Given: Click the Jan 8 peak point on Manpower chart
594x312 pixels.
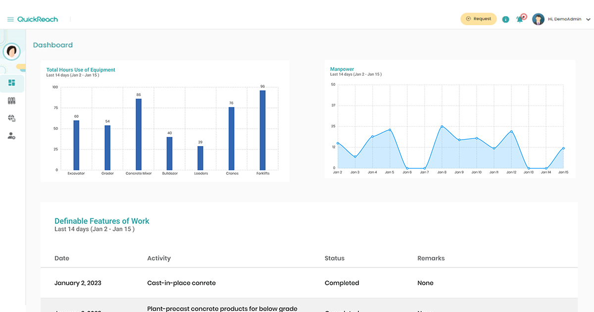Looking at the screenshot, I should pos(442,126).
